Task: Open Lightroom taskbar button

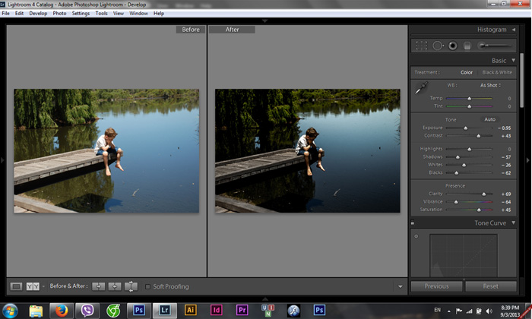Action: (165, 310)
